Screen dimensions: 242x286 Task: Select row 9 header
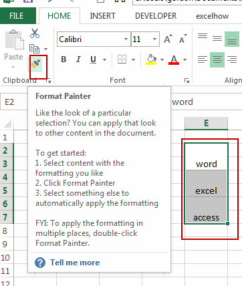point(7,245)
